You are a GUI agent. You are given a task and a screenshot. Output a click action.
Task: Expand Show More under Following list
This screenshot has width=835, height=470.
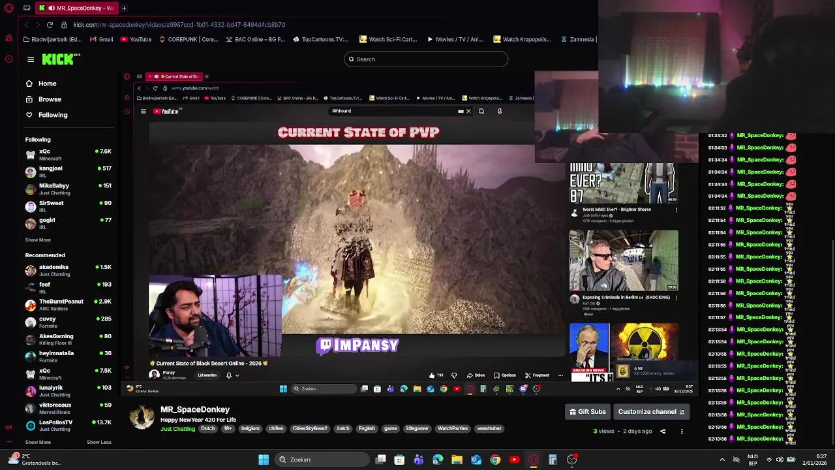pyautogui.click(x=38, y=240)
